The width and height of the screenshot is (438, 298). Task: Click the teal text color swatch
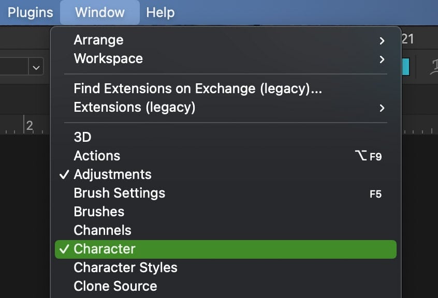click(405, 67)
